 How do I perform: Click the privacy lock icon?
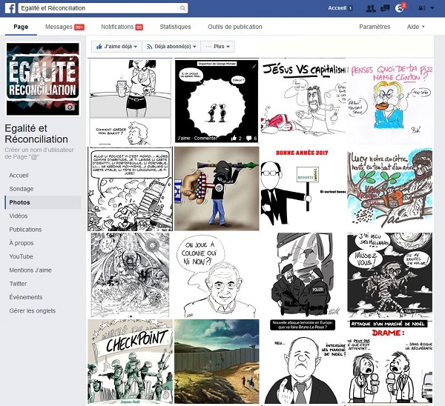[422, 8]
